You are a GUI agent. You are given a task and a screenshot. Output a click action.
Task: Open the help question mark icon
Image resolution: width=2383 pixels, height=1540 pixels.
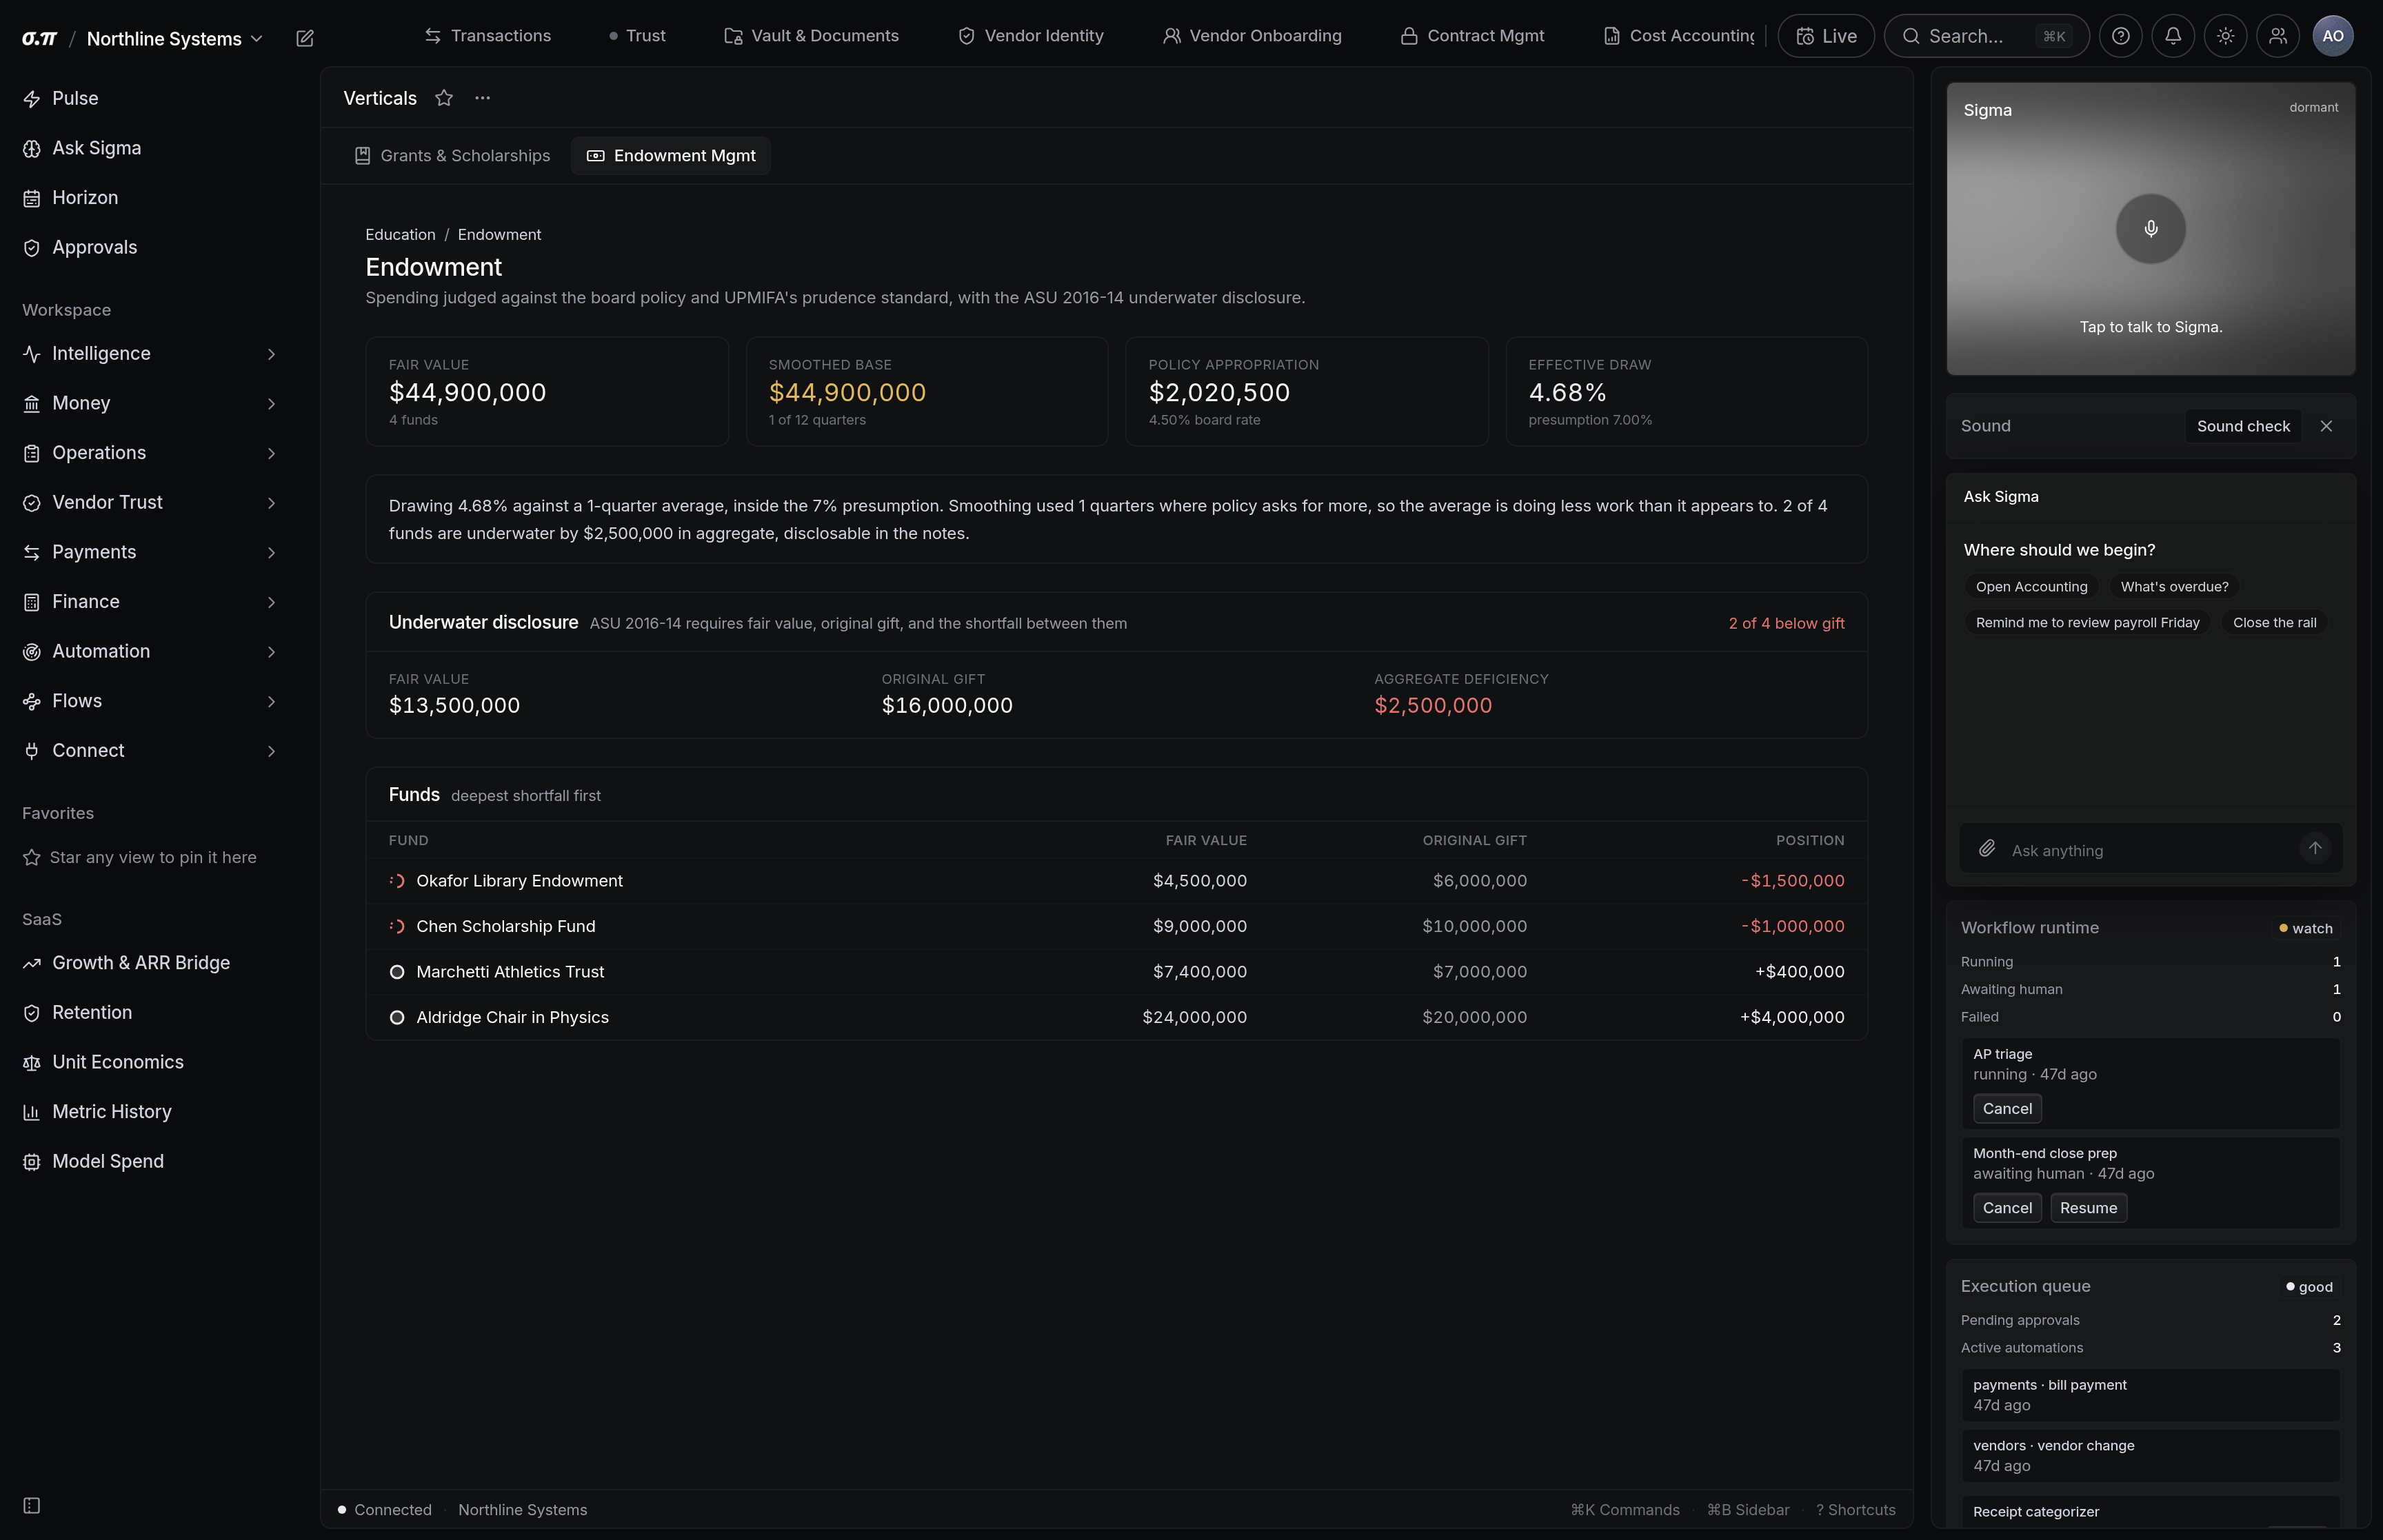[x=2120, y=36]
